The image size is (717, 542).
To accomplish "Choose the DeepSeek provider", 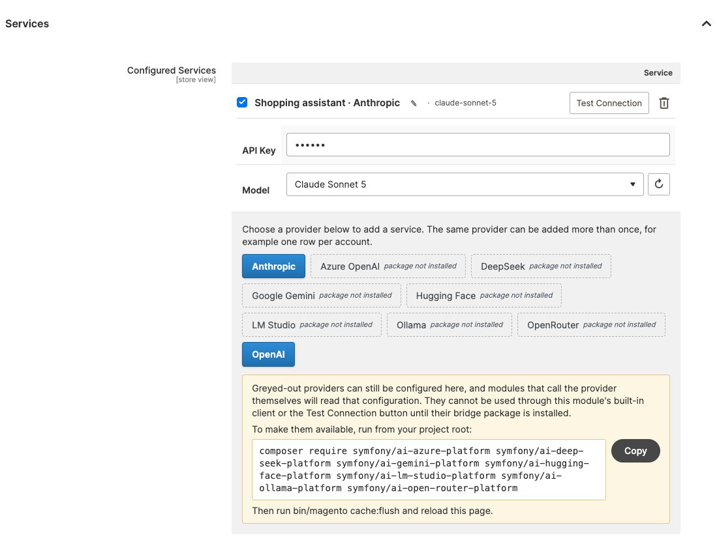I will (541, 266).
